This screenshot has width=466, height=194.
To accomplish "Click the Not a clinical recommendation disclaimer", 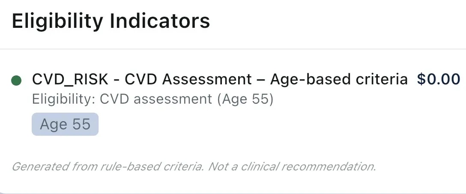I will (x=292, y=167).
